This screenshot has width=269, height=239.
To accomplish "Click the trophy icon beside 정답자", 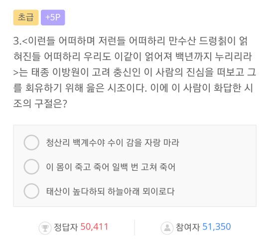I will tap(45, 228).
